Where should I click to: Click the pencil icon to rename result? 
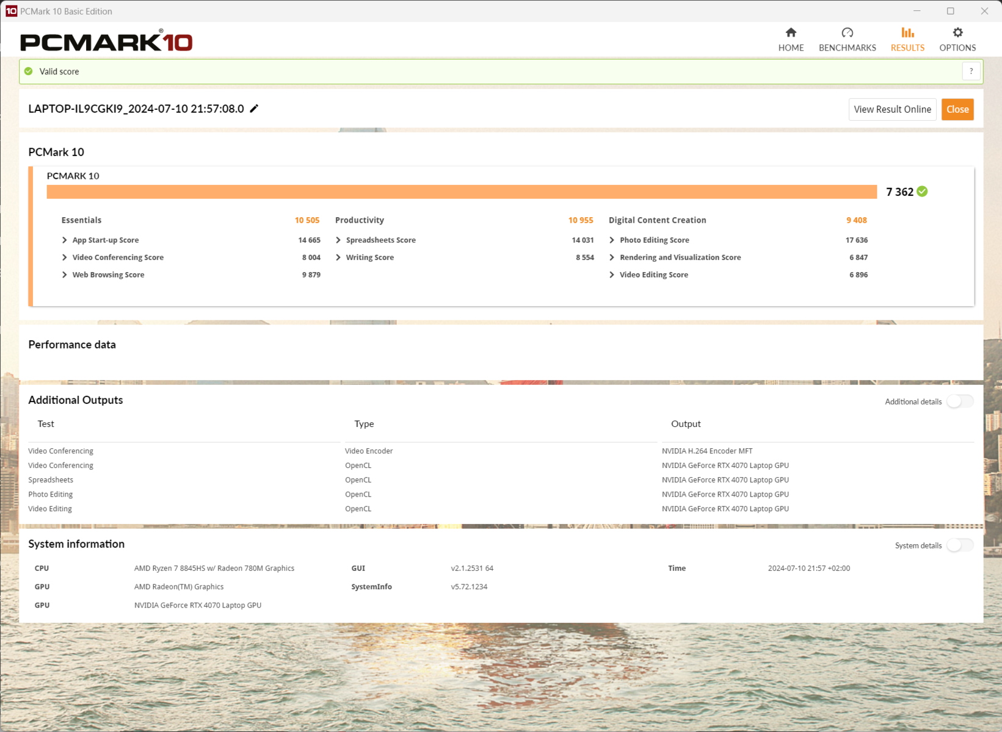[255, 109]
